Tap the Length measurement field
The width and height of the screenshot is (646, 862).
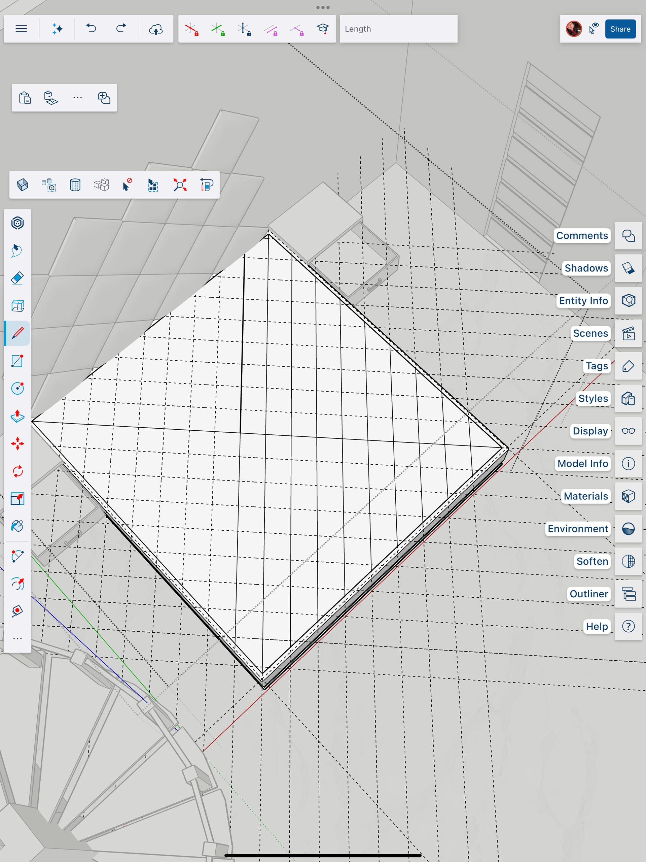398,29
